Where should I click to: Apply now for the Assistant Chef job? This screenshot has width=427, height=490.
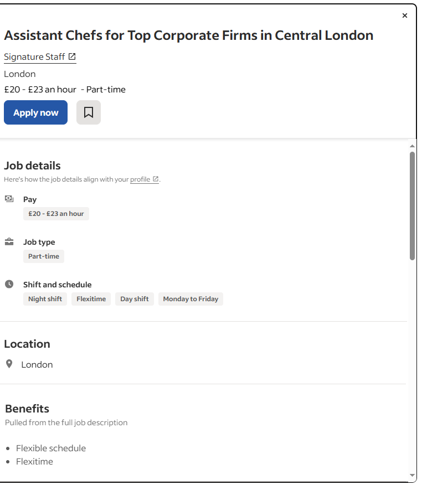tap(35, 112)
